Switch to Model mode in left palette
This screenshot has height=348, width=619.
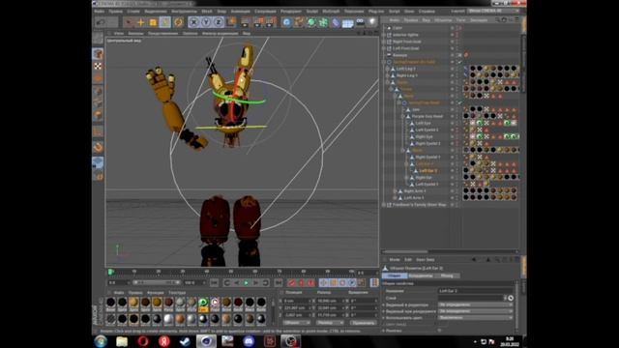click(x=98, y=54)
